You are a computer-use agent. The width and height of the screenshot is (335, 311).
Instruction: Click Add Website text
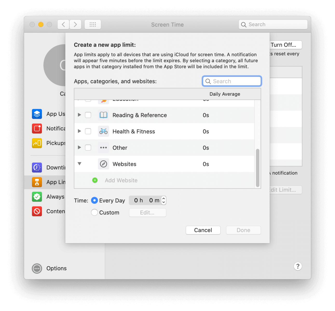coord(121,180)
